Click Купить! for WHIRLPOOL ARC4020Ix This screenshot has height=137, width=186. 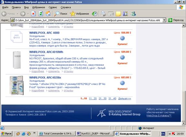[x=122, y=89]
